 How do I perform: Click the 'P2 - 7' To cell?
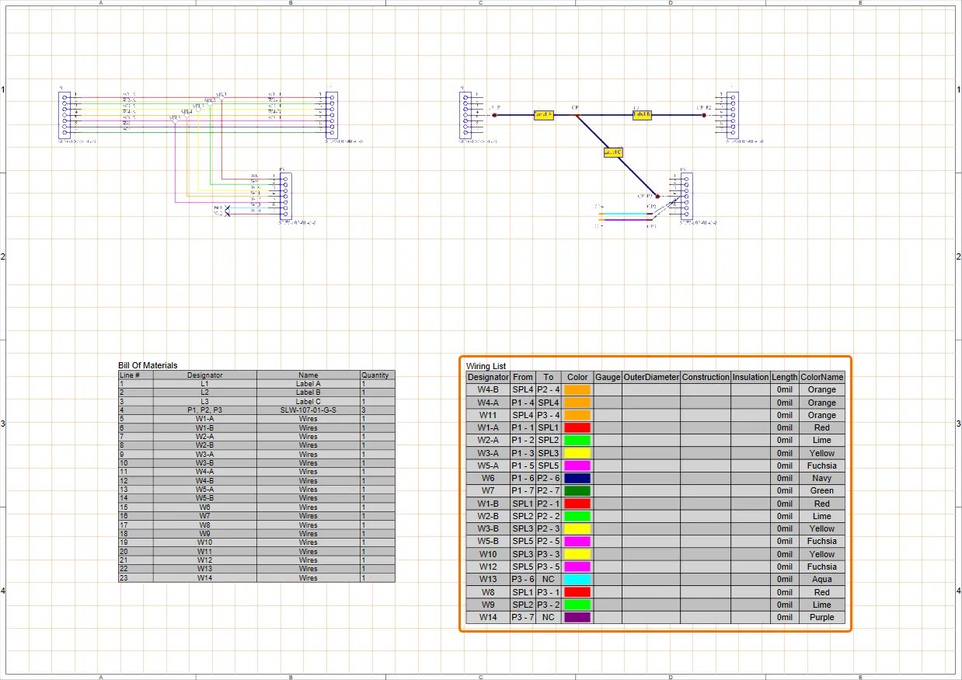[x=549, y=490]
